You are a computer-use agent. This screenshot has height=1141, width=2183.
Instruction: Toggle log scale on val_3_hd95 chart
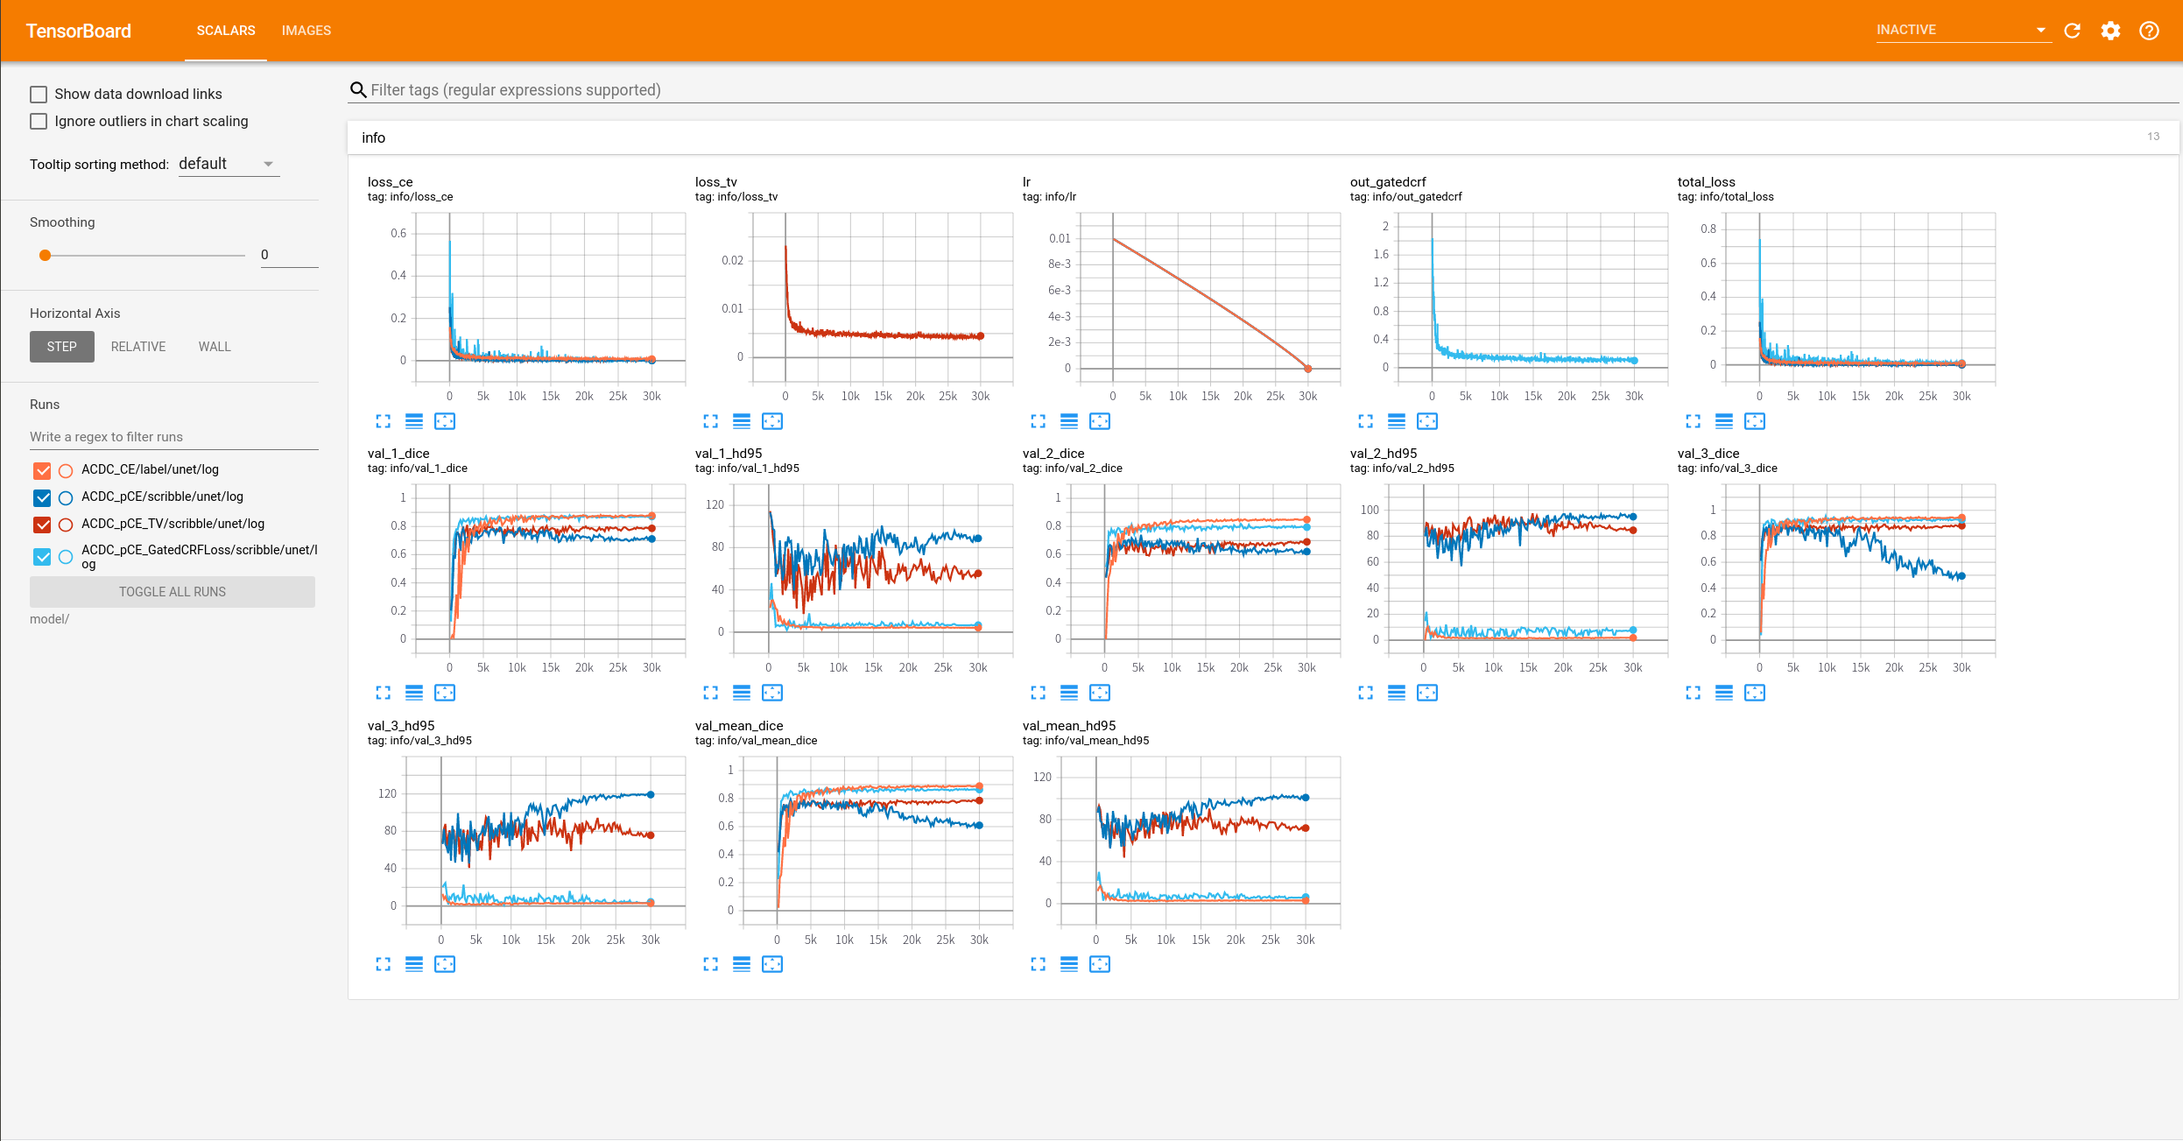coord(414,964)
